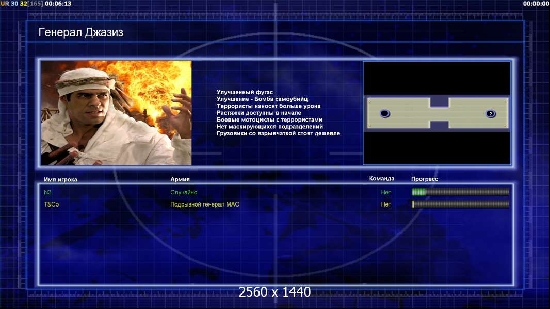Click player name 'T&Co'
Viewport: 550px width, 309px height.
coord(52,204)
